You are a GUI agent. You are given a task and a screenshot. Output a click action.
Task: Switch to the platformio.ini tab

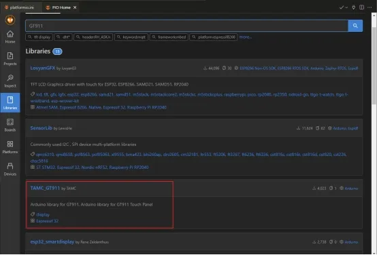coord(20,7)
